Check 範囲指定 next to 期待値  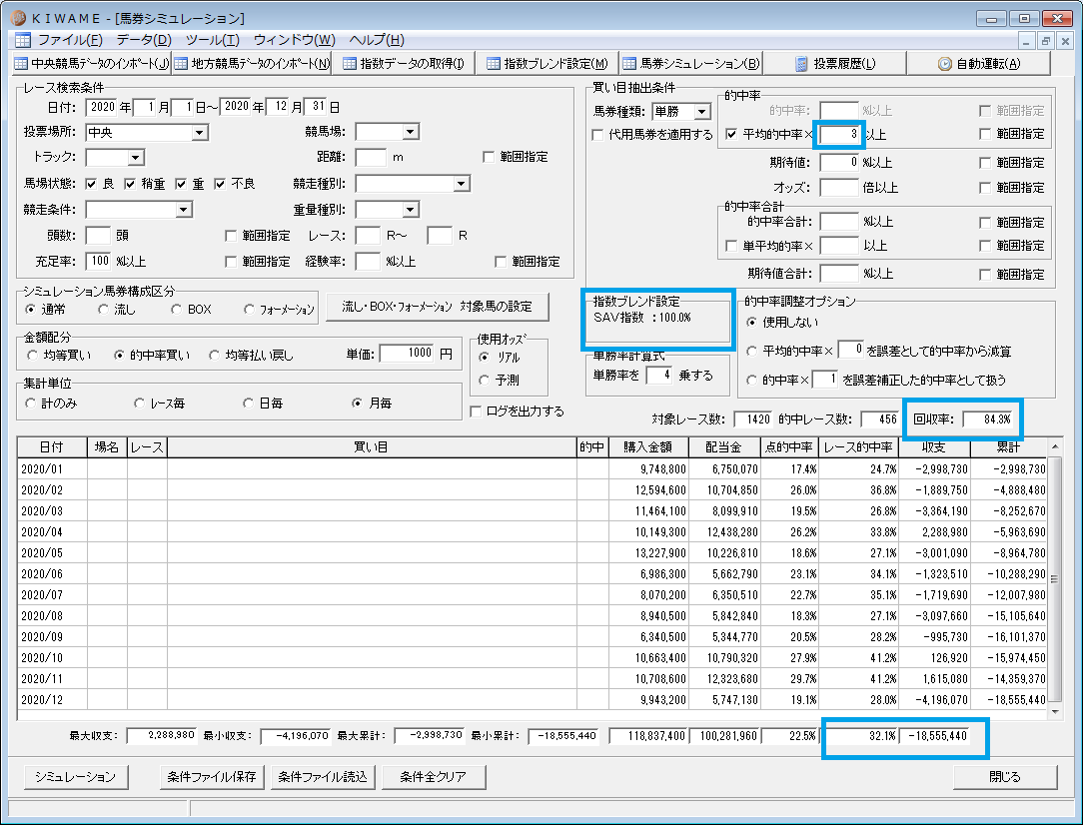coord(985,163)
